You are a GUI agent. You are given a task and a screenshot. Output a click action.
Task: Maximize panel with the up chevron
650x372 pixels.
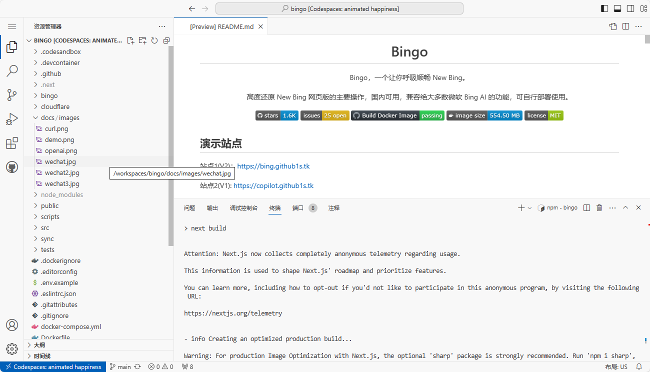click(x=625, y=208)
